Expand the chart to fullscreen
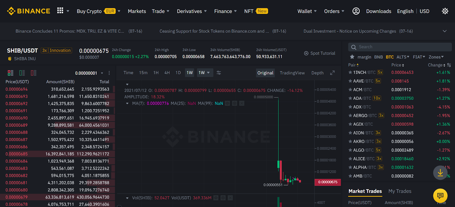455x207 pixels. click(x=332, y=73)
